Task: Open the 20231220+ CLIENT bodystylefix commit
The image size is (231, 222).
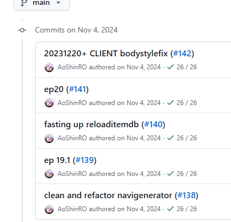Action: click(x=105, y=54)
